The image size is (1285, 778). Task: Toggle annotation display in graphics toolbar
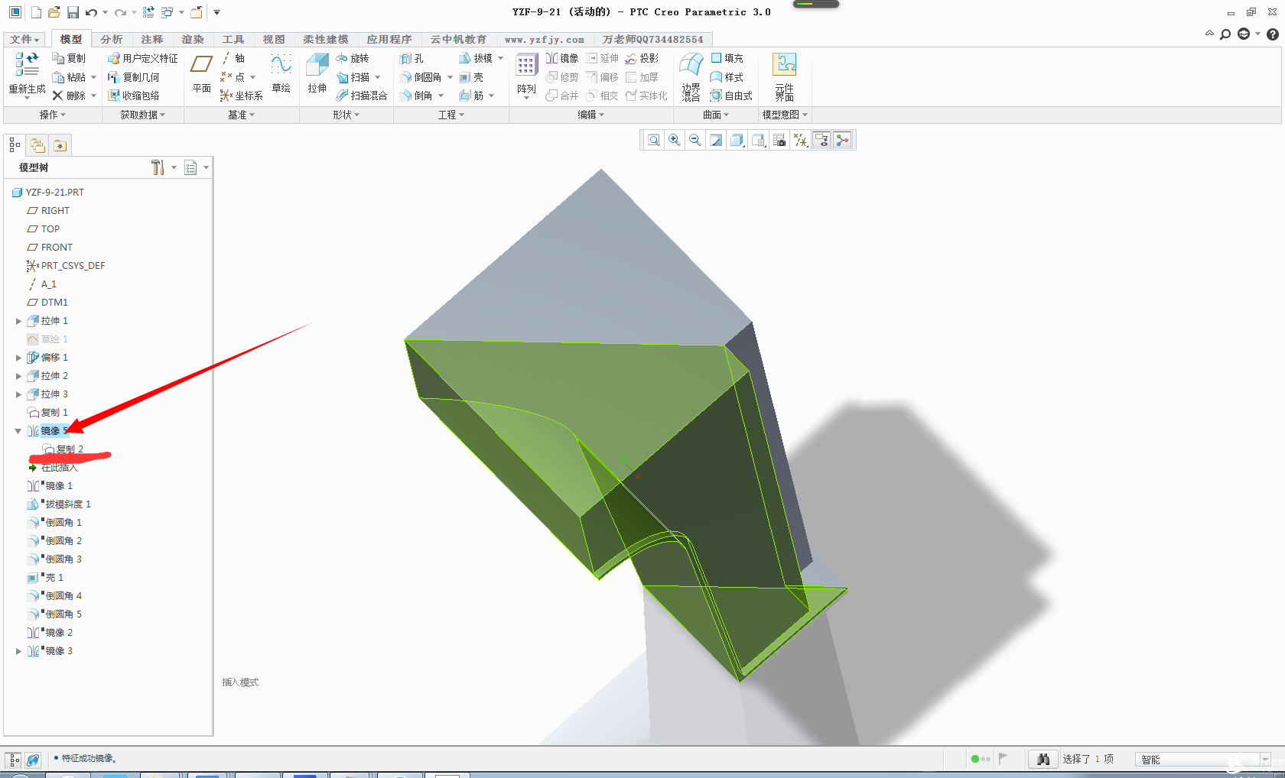coord(821,140)
